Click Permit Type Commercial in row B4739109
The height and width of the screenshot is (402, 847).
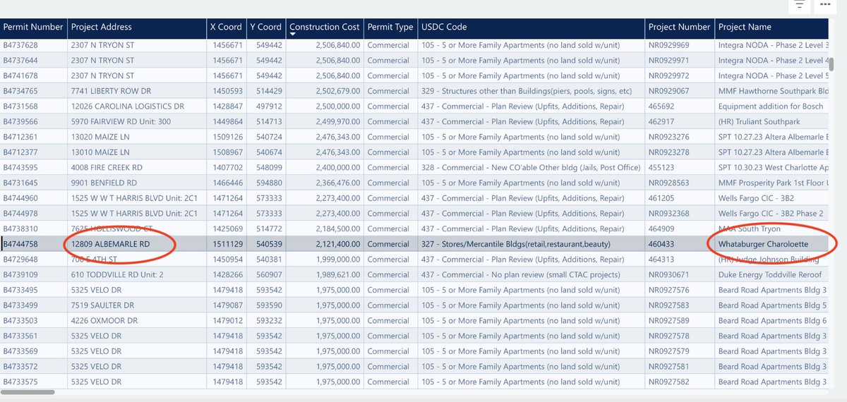(388, 274)
